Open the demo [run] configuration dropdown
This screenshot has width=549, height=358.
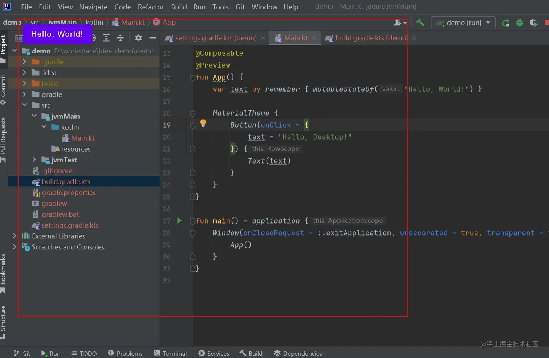tap(463, 23)
